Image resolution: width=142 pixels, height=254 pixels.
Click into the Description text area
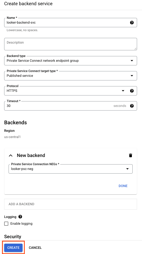tap(71, 44)
